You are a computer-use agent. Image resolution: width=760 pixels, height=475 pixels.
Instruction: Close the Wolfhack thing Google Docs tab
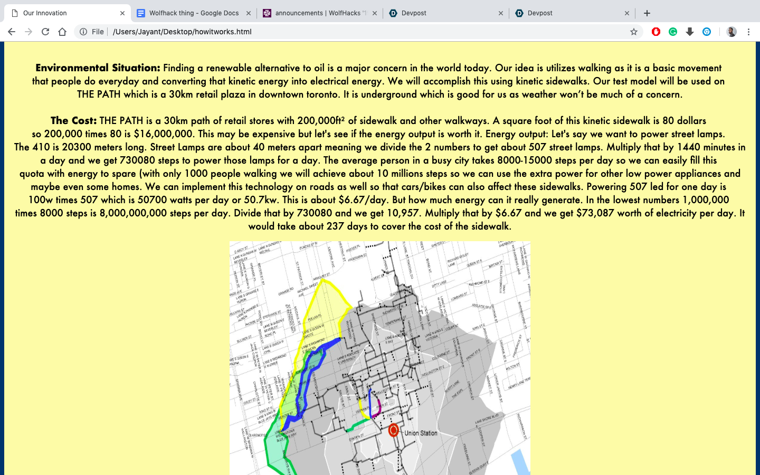tap(249, 13)
